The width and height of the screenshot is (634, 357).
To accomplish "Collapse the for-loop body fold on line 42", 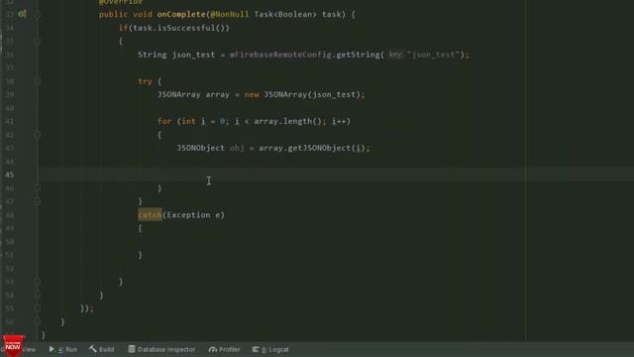I will pyautogui.click(x=37, y=135).
